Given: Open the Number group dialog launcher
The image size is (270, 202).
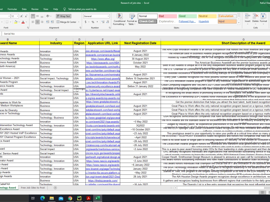Looking at the screenshot, I should (x=110, y=28).
